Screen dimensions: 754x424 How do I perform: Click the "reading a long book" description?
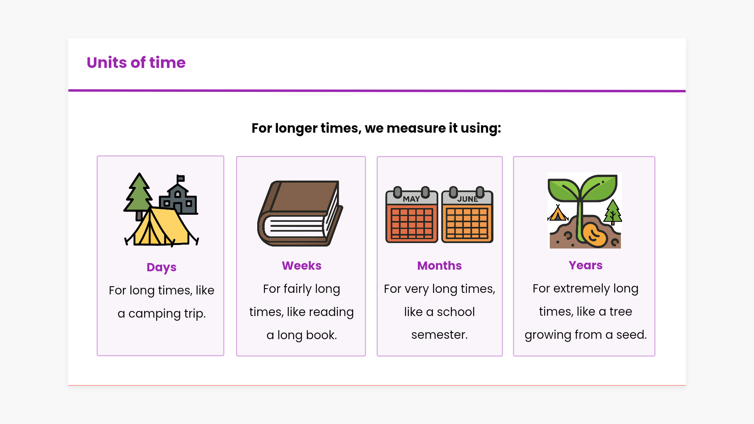point(302,312)
